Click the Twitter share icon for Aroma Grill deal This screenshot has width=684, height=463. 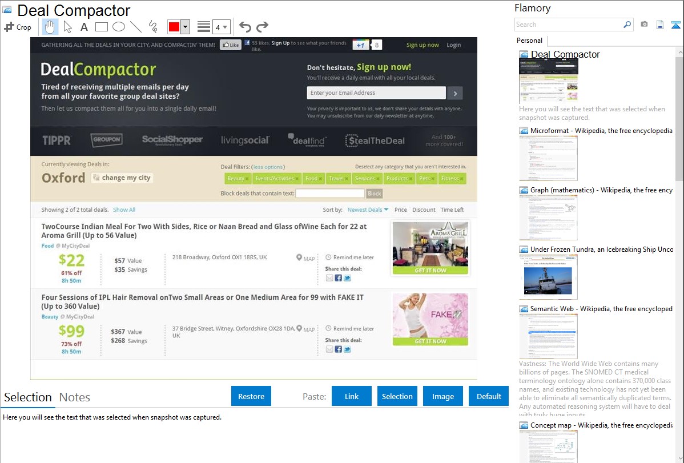(347, 278)
